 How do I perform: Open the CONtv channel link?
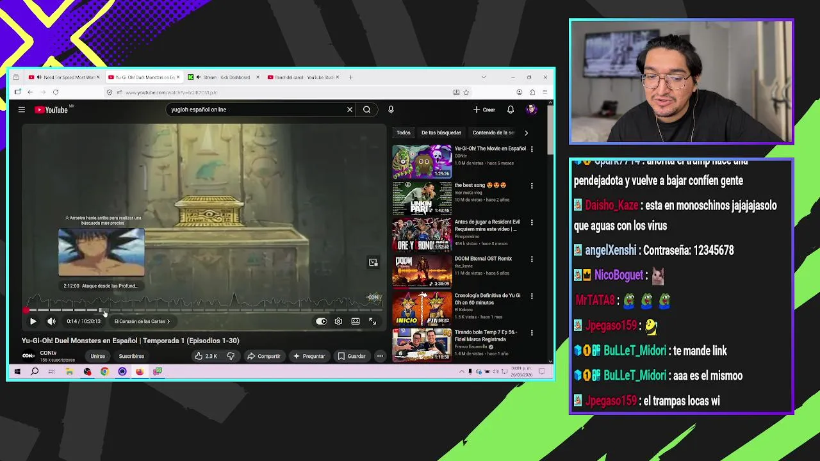click(48, 353)
